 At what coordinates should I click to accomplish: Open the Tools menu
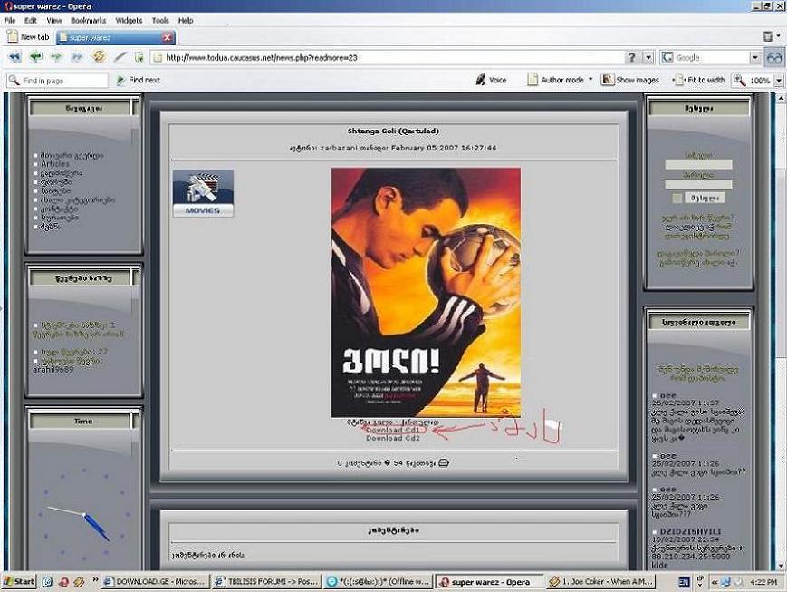[160, 21]
